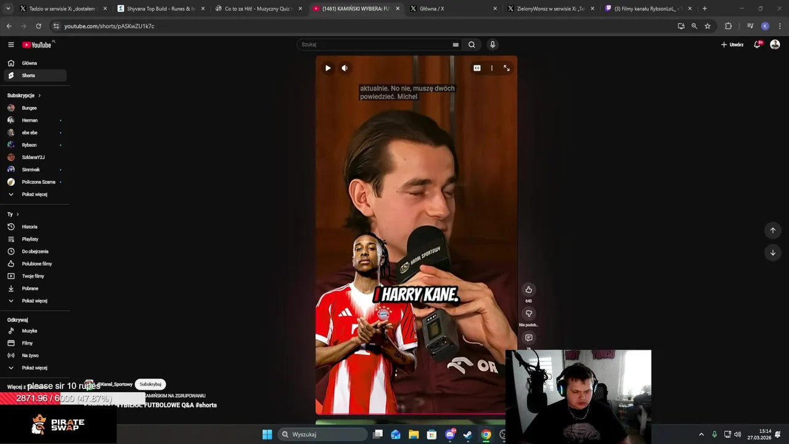The width and height of the screenshot is (789, 444).
Task: Open the Windows Start menu
Action: point(267,434)
